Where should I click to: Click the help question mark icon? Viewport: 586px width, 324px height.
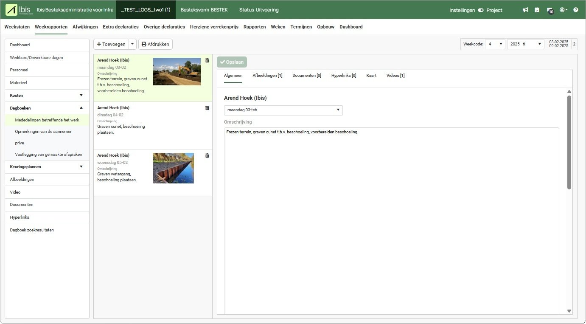tap(576, 10)
